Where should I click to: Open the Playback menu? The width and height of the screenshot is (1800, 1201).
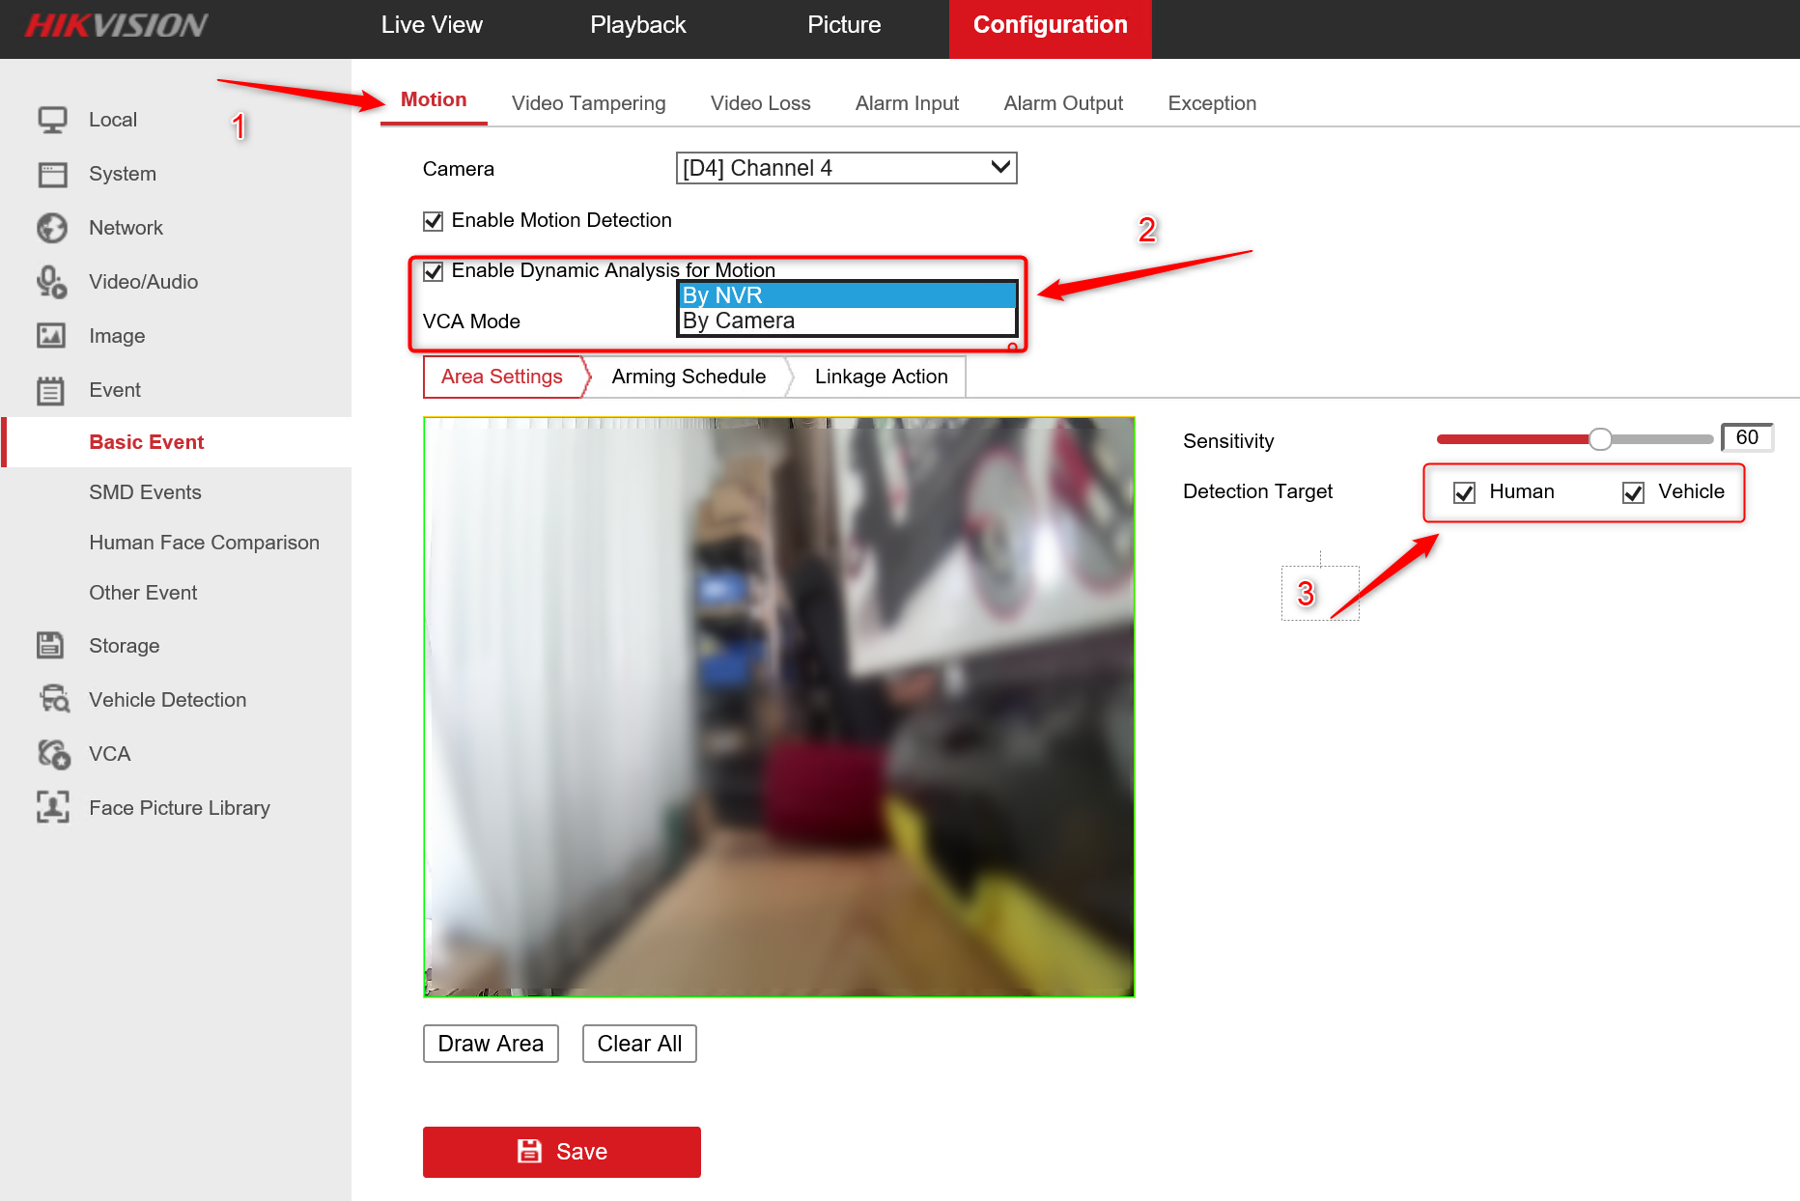(x=637, y=24)
